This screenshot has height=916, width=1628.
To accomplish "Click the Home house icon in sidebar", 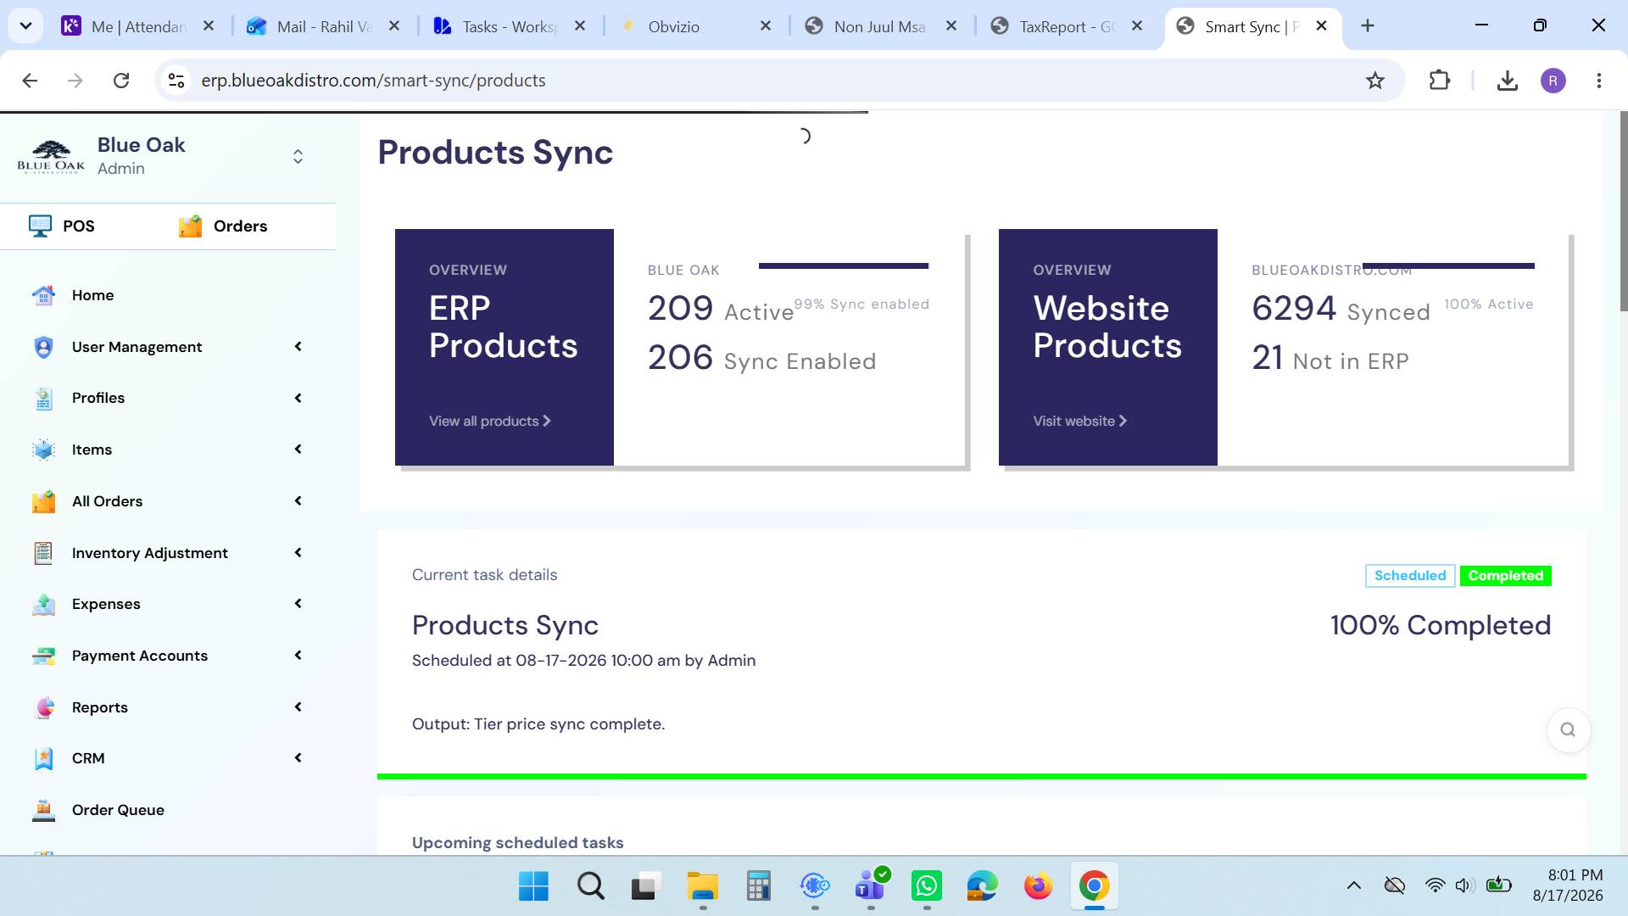I will 43,295.
